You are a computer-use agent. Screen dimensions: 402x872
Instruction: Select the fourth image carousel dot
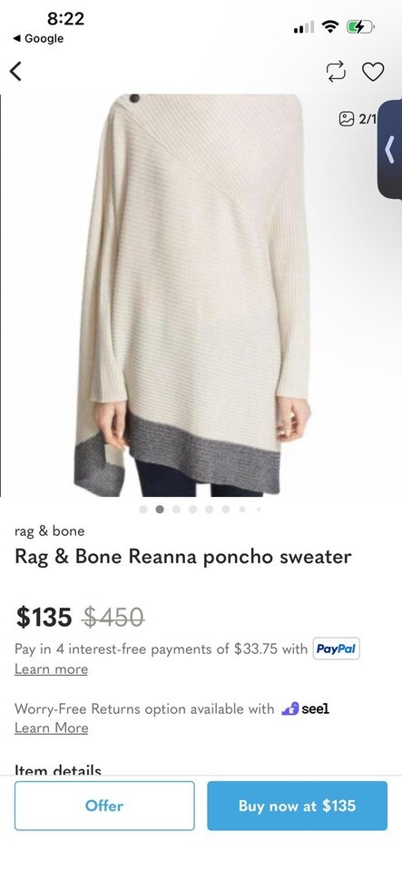pos(192,509)
